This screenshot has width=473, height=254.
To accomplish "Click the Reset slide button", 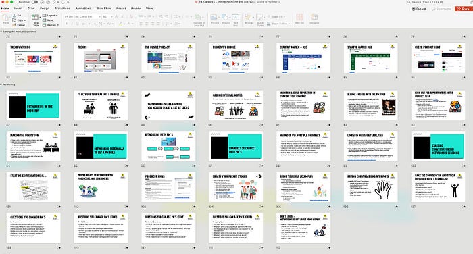I will (x=48, y=20).
